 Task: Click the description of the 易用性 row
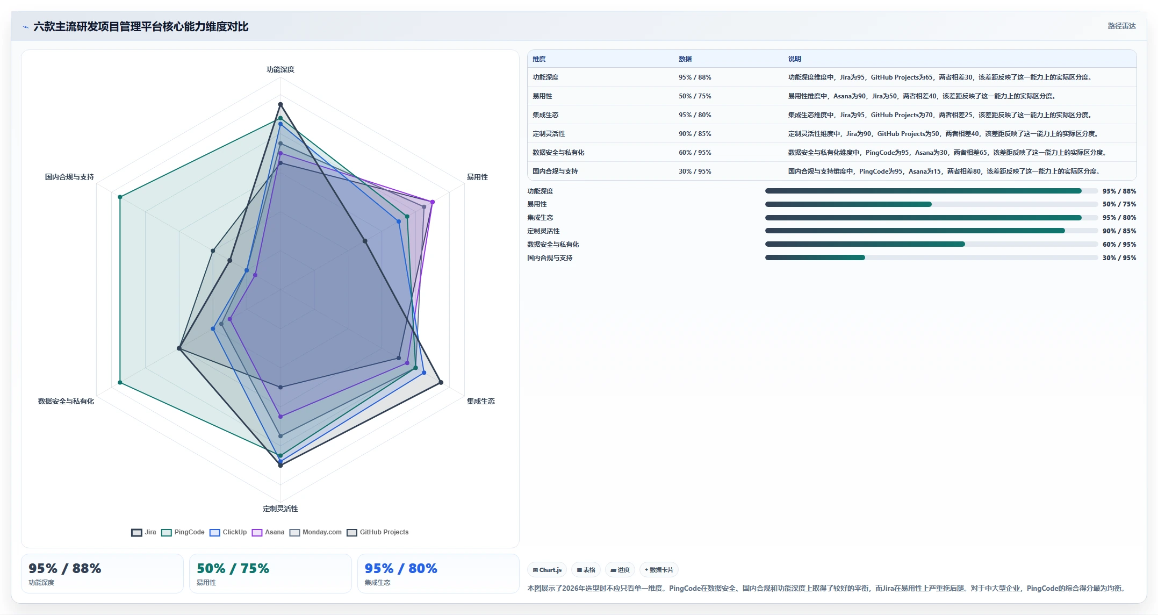923,96
